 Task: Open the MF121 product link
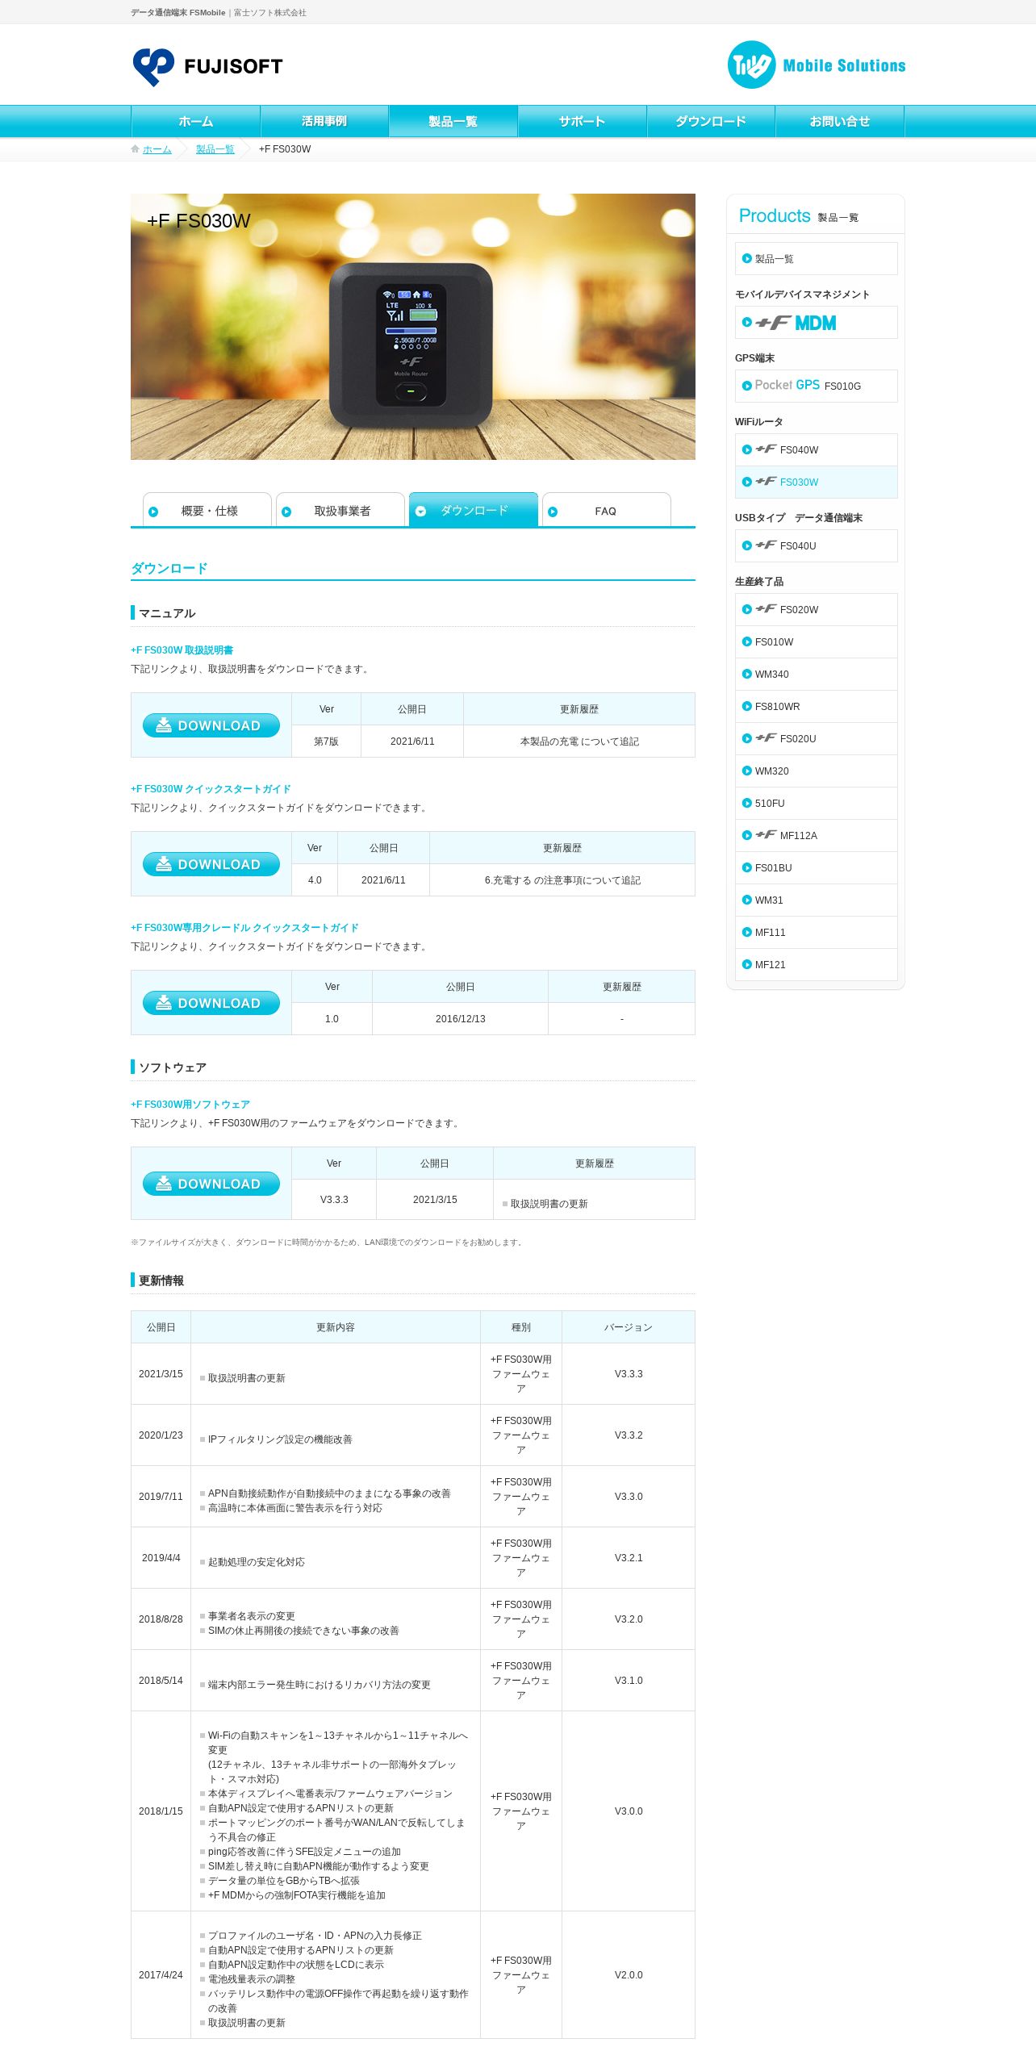(817, 964)
